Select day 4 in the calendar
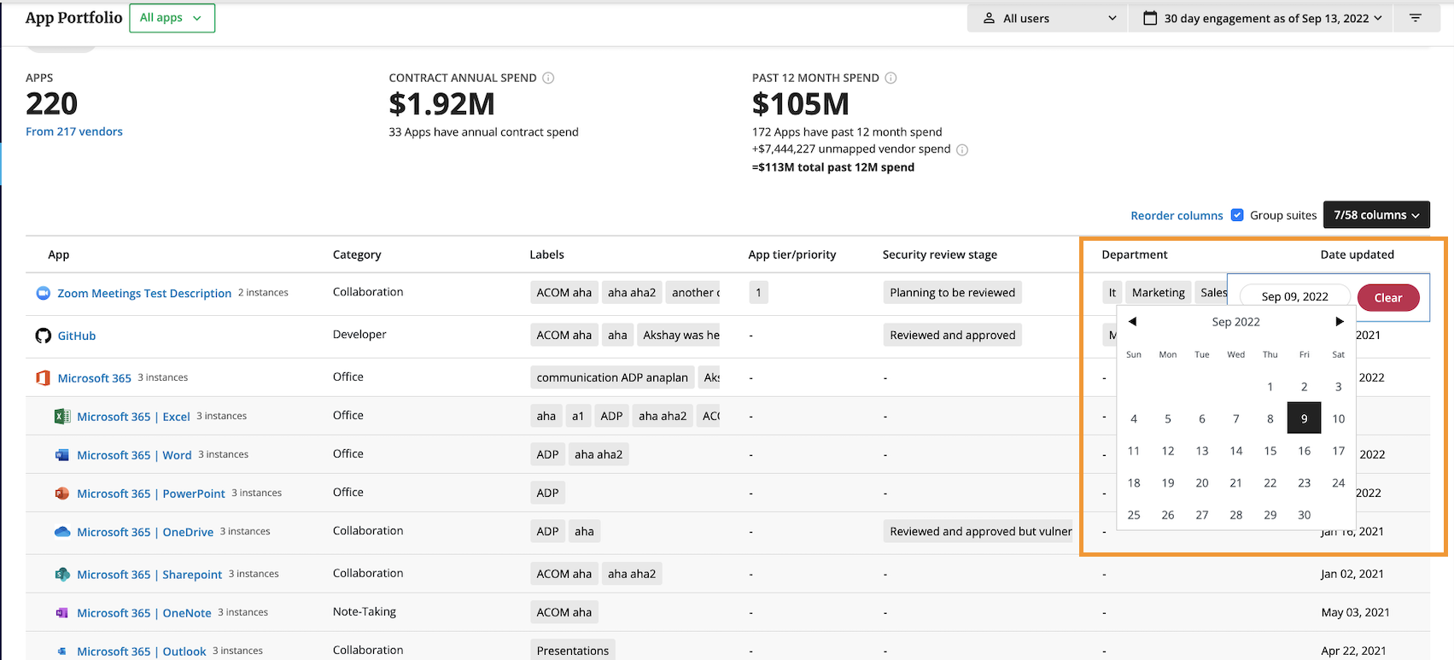 point(1133,418)
